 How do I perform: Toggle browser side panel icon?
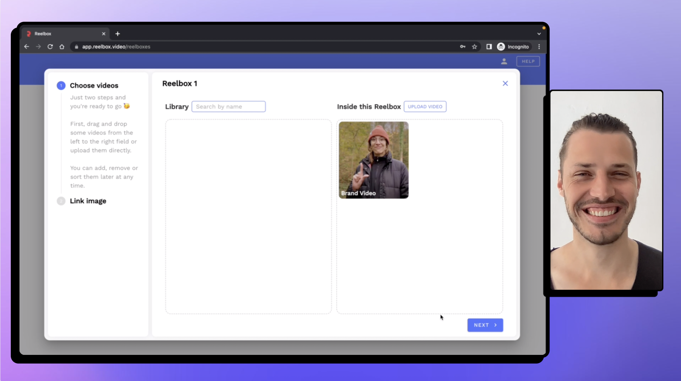(489, 47)
